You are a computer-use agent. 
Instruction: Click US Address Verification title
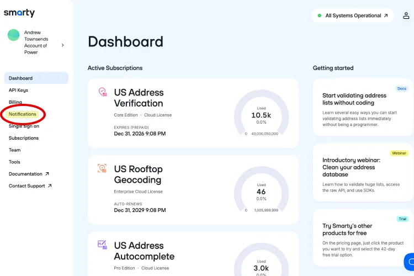pos(139,98)
